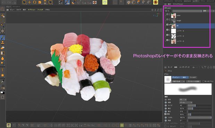Click the yellow S icon in top toolbar
This screenshot has height=128, width=215.
point(156,2)
